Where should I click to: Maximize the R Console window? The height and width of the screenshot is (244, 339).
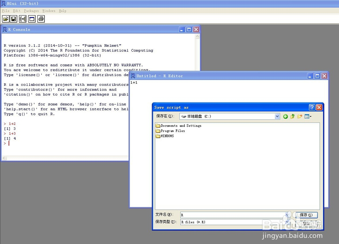click(189, 30)
